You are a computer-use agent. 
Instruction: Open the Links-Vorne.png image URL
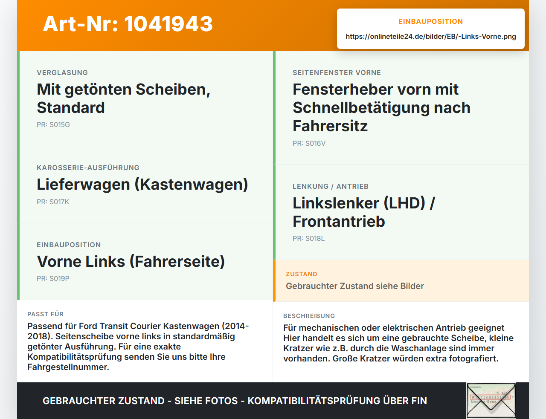(431, 37)
